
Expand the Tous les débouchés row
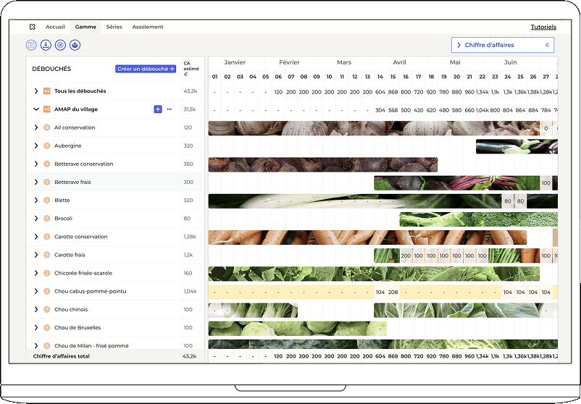36,91
